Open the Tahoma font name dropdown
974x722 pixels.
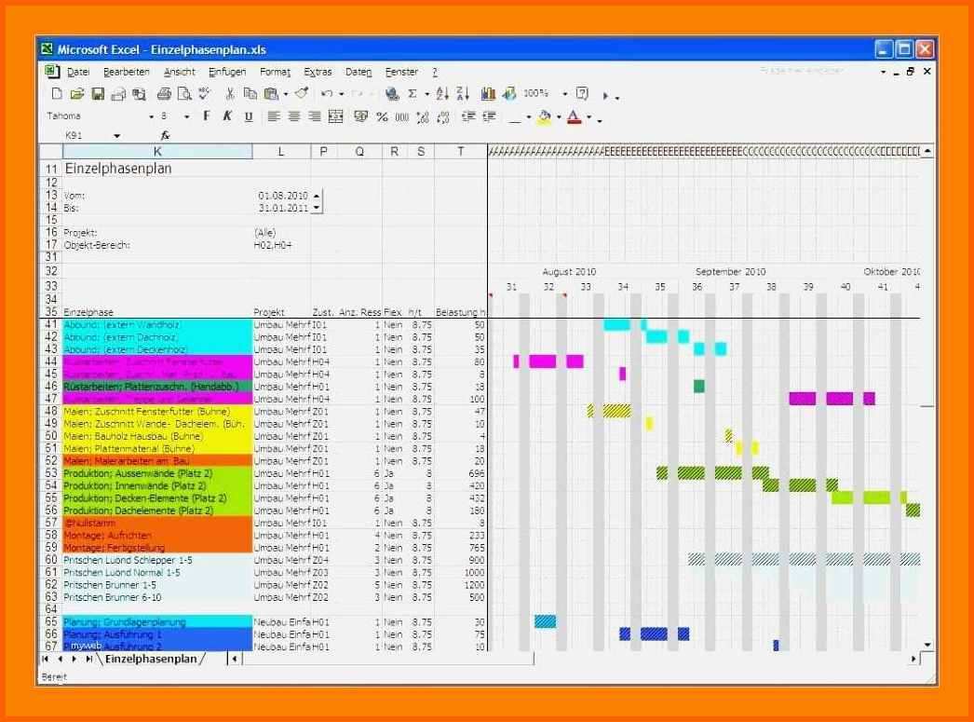(151, 116)
